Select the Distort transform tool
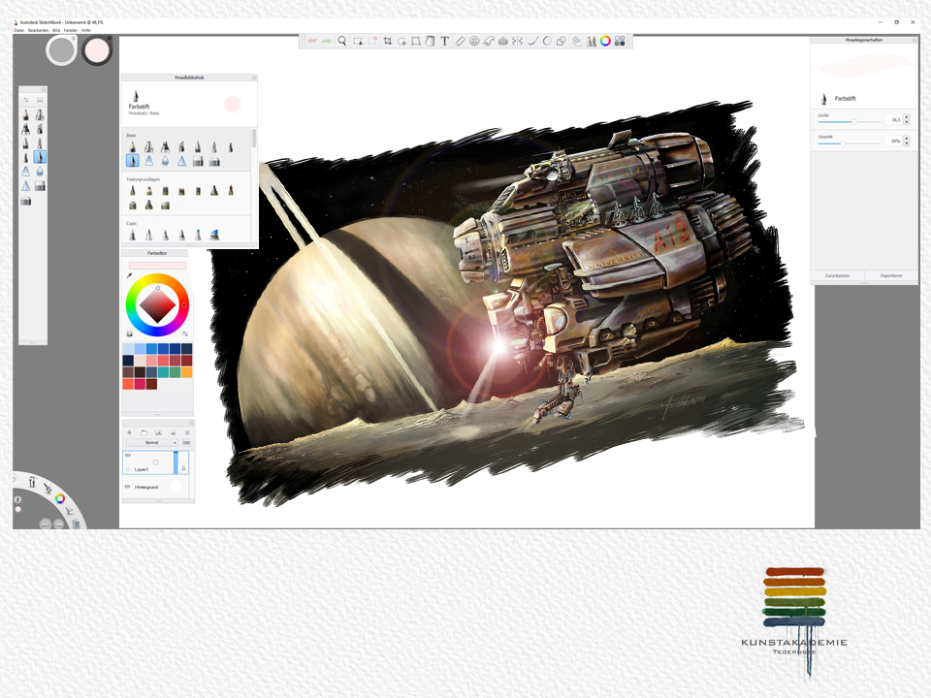The height and width of the screenshot is (698, 931). click(416, 41)
